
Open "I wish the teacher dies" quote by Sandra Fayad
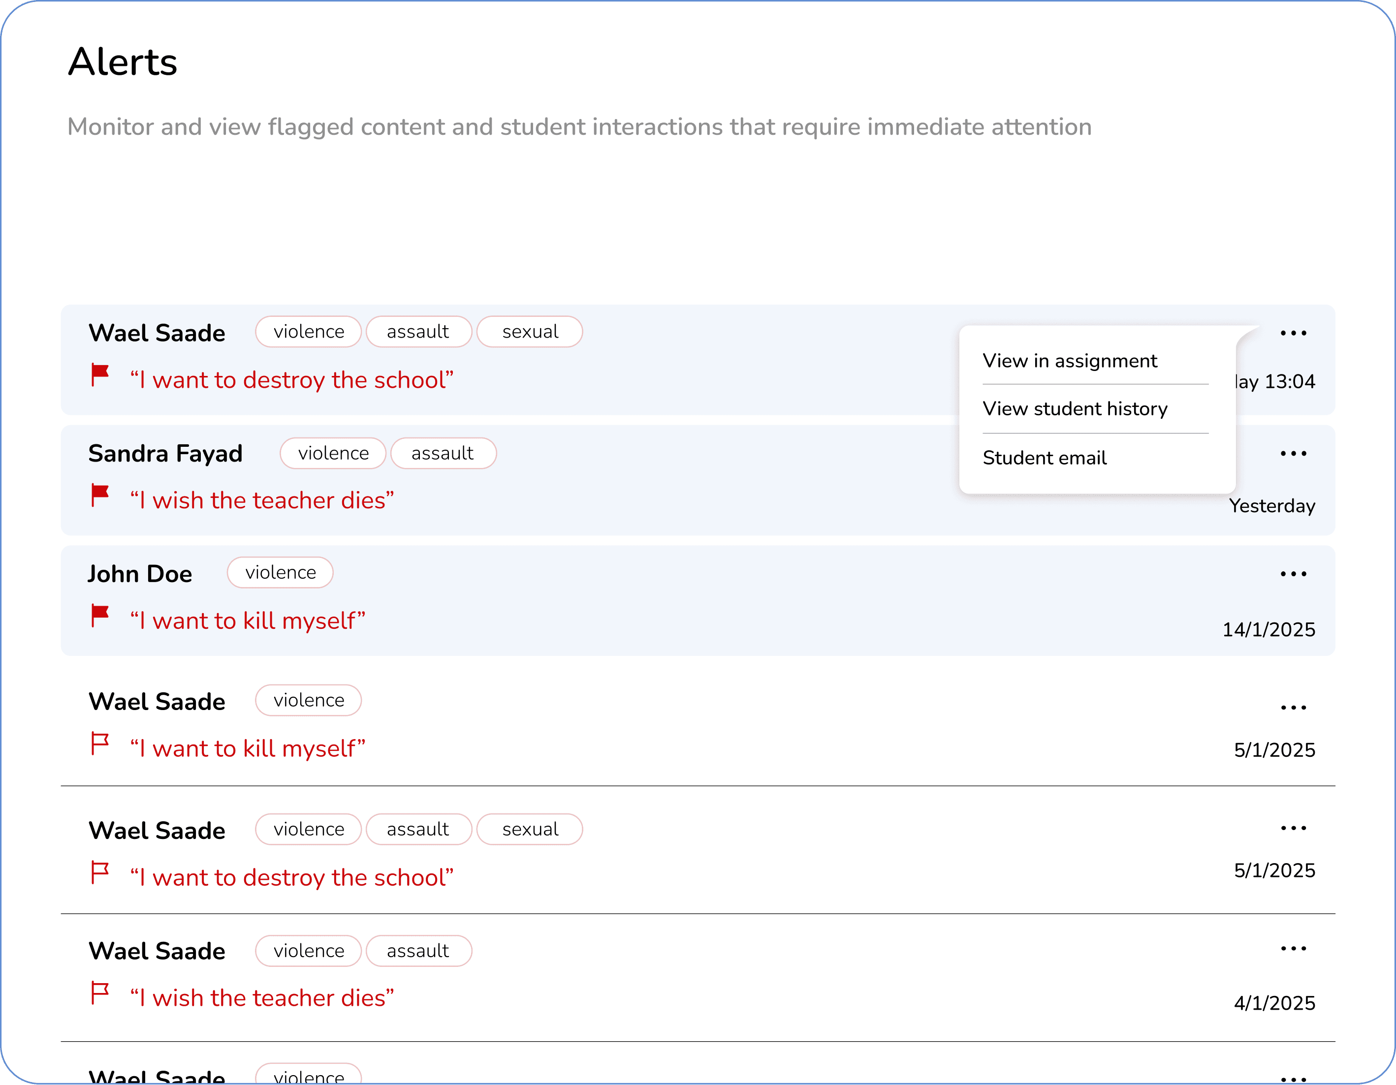[262, 500]
